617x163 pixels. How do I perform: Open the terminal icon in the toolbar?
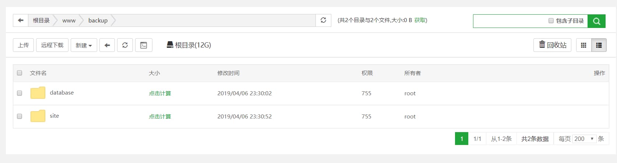point(144,45)
